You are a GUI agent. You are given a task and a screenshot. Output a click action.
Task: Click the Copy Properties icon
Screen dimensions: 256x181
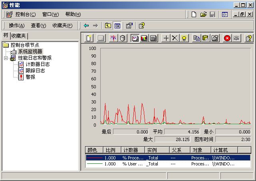point(196,38)
